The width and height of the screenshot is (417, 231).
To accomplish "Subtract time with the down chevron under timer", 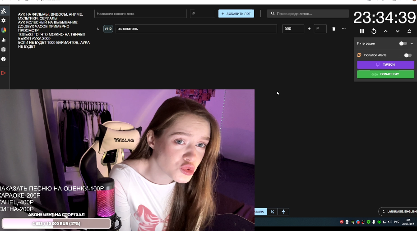I will coord(397,31).
